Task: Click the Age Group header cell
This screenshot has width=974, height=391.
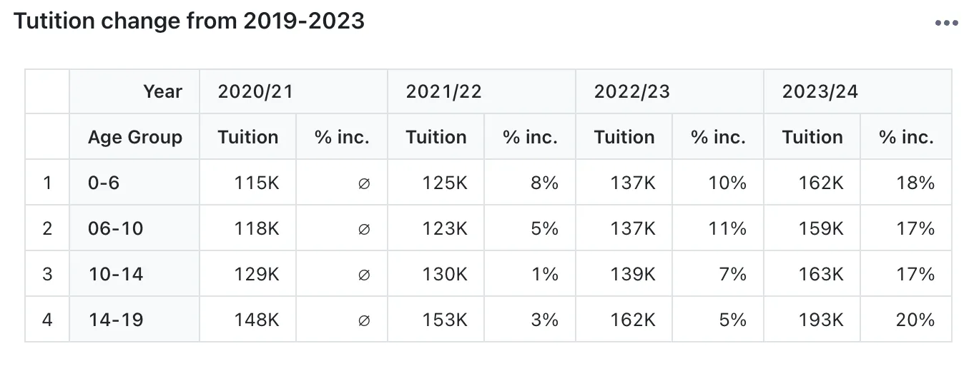Action: 134,136
